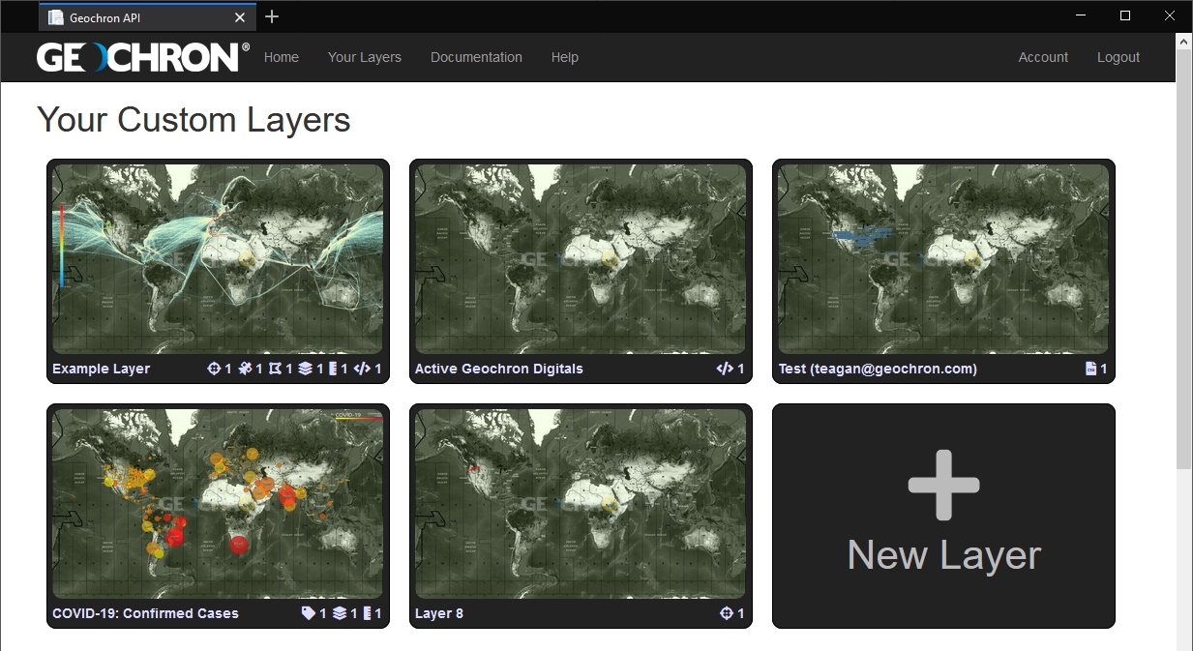This screenshot has height=651, width=1193.
Task: Click CSV file icon on Test card
Action: point(1091,369)
